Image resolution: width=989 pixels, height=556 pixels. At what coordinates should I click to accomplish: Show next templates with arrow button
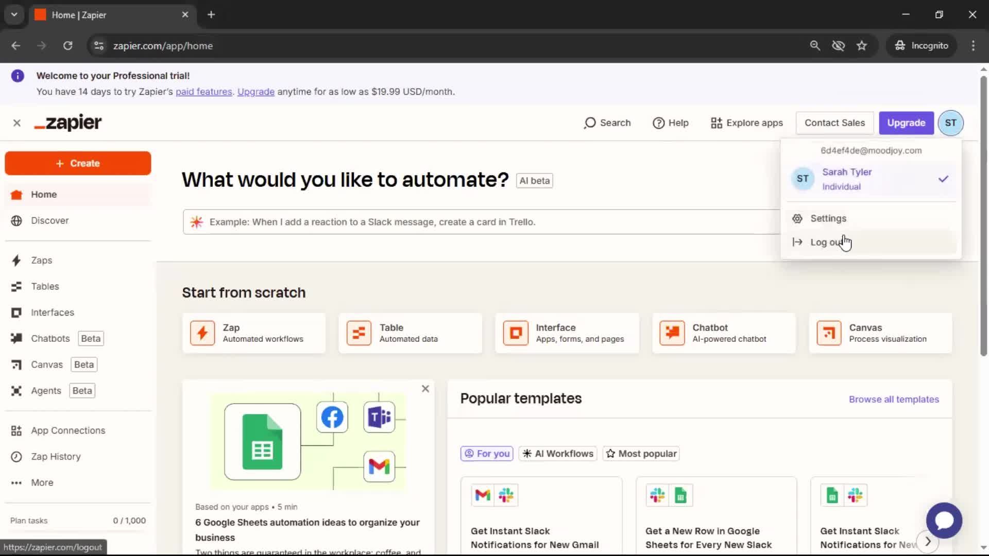point(928,542)
